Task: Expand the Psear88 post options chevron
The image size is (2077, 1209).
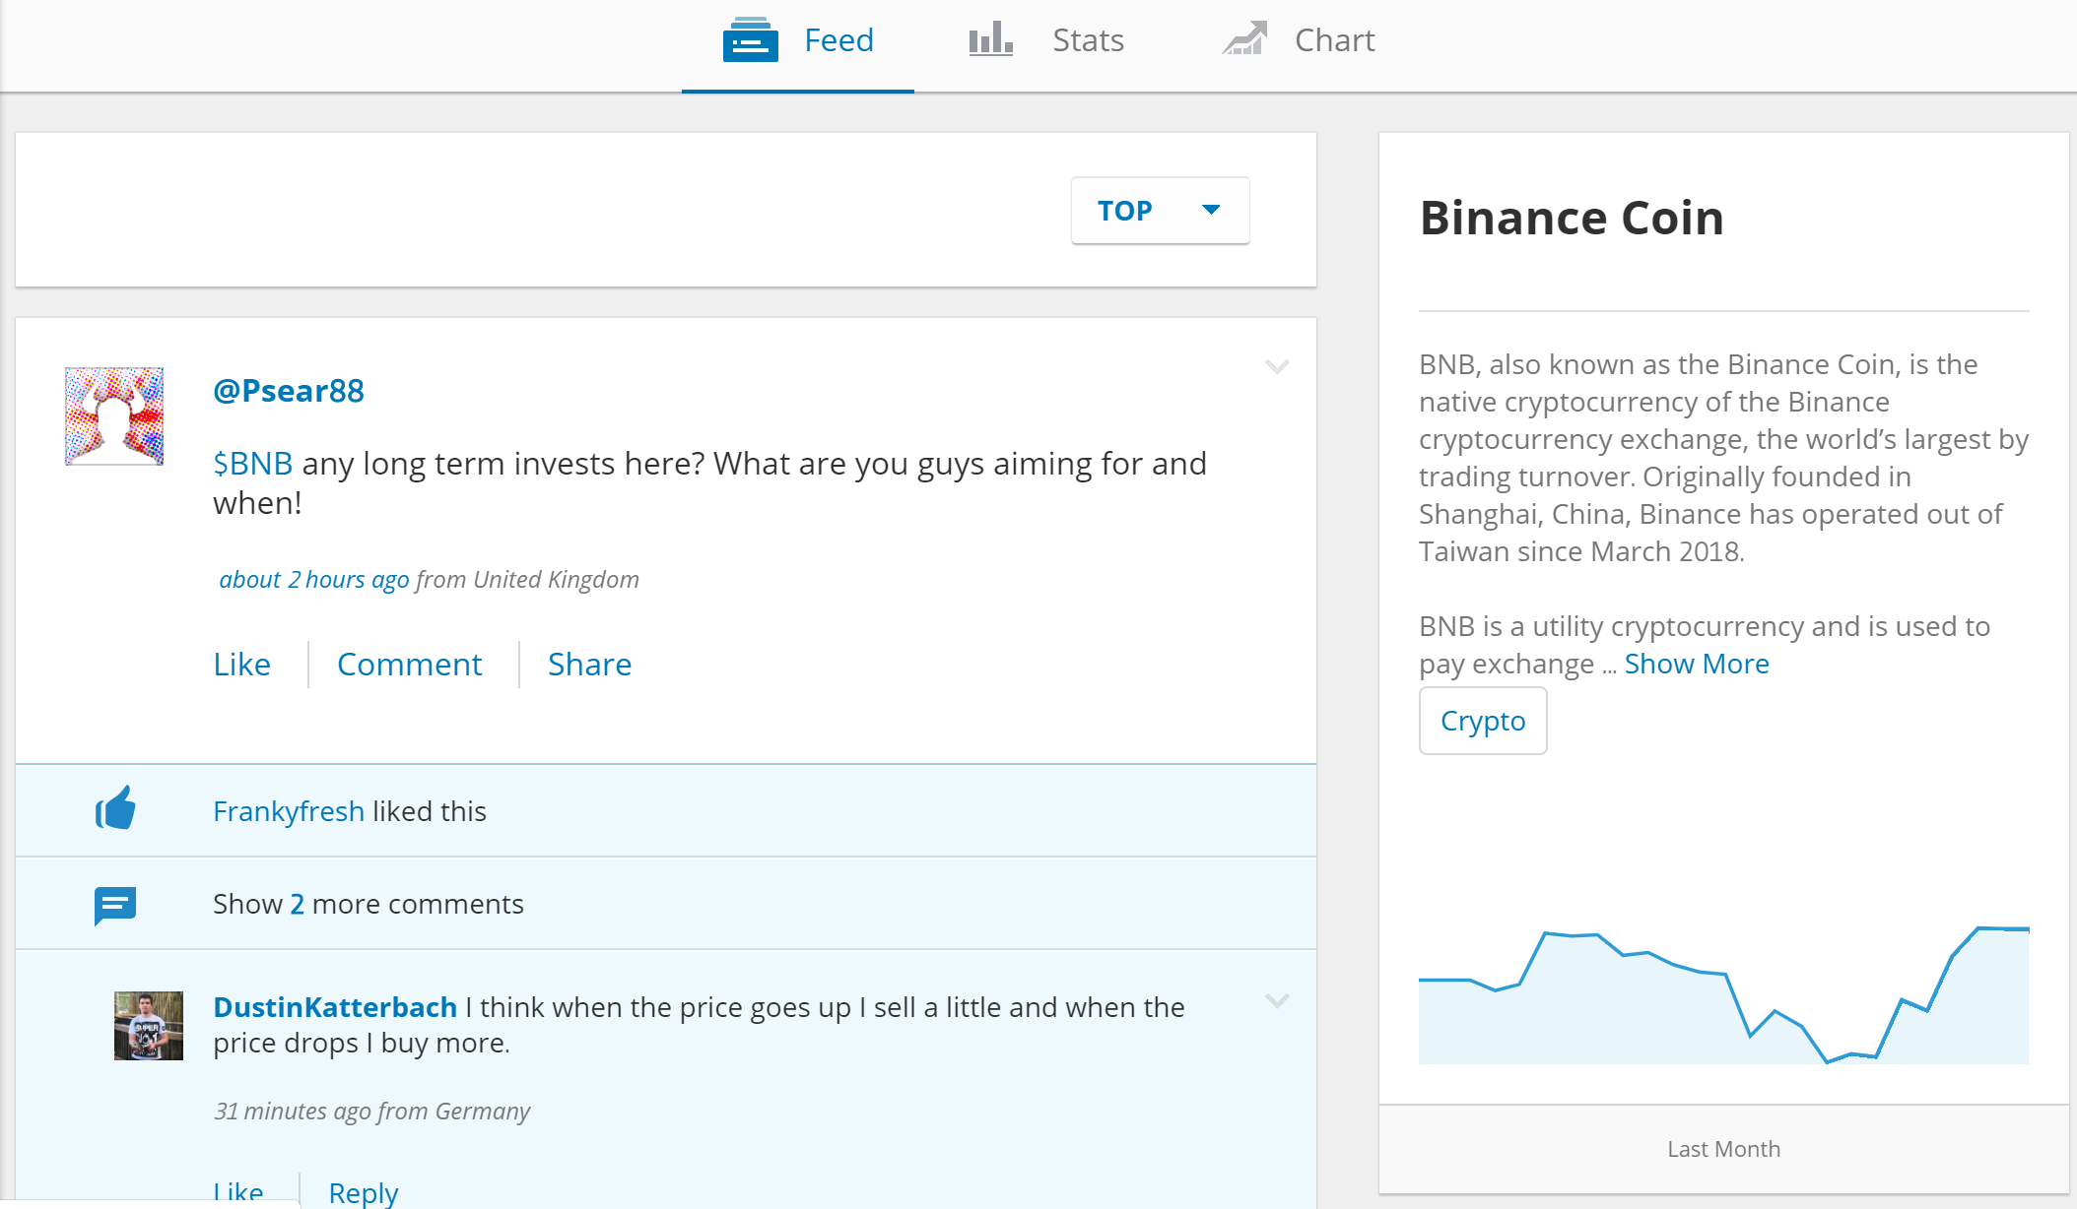Action: pyautogui.click(x=1277, y=367)
